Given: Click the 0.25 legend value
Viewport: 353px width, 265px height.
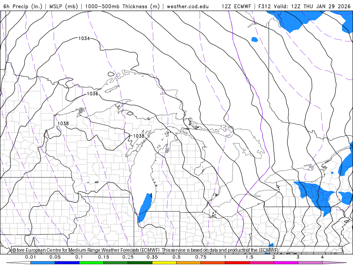Looking at the screenshot, I should tap(128, 257).
